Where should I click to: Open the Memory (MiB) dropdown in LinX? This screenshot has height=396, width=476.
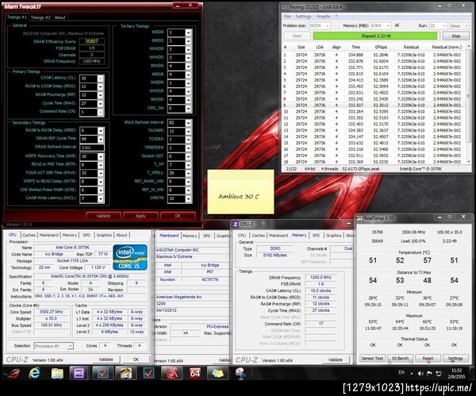(388, 26)
